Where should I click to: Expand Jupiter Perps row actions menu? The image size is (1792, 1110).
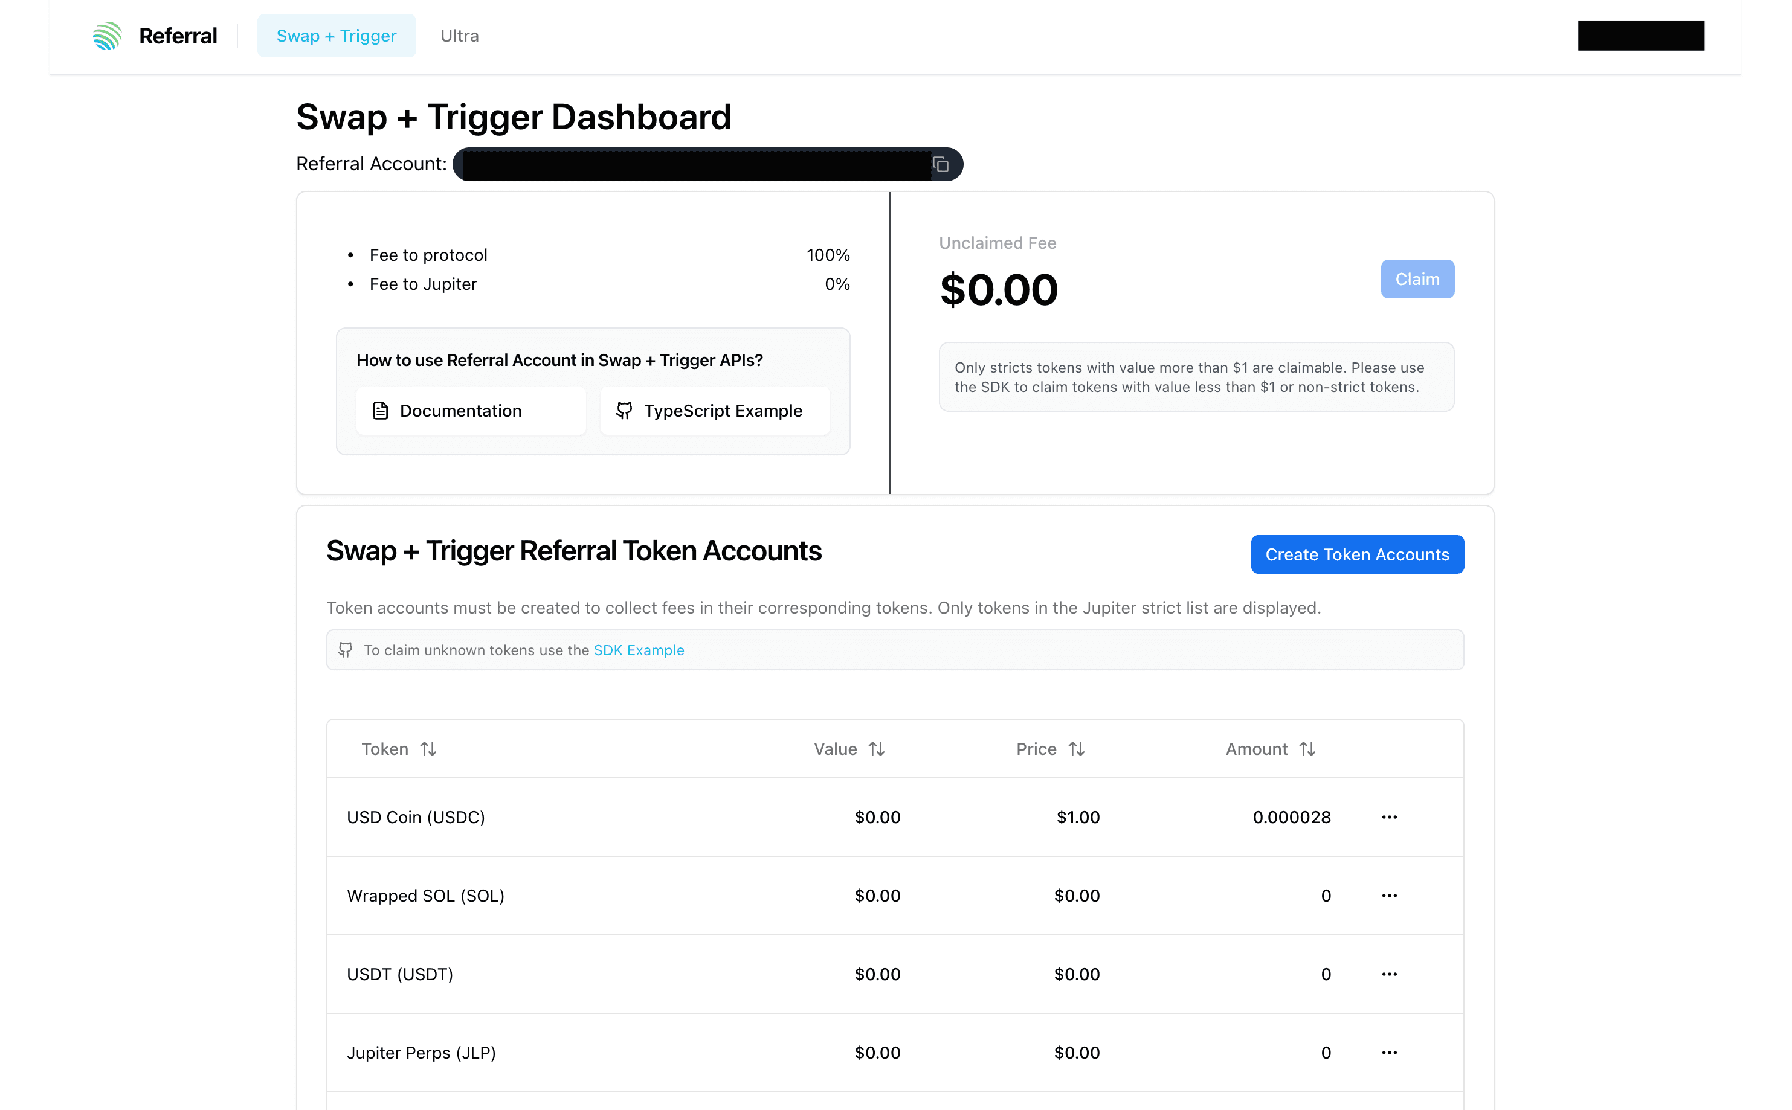[x=1389, y=1053]
